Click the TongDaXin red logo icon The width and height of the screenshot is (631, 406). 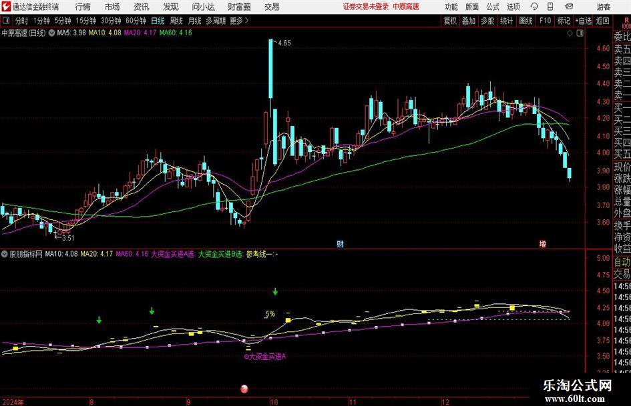click(5, 7)
